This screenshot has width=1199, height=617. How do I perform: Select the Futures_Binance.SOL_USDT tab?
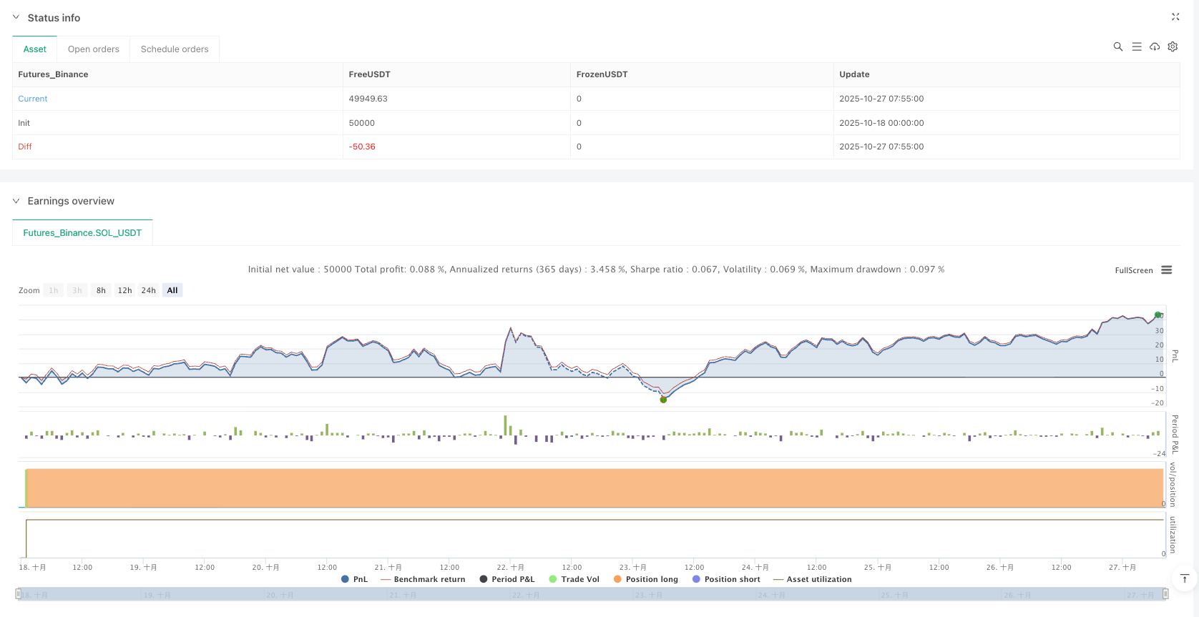coord(82,233)
